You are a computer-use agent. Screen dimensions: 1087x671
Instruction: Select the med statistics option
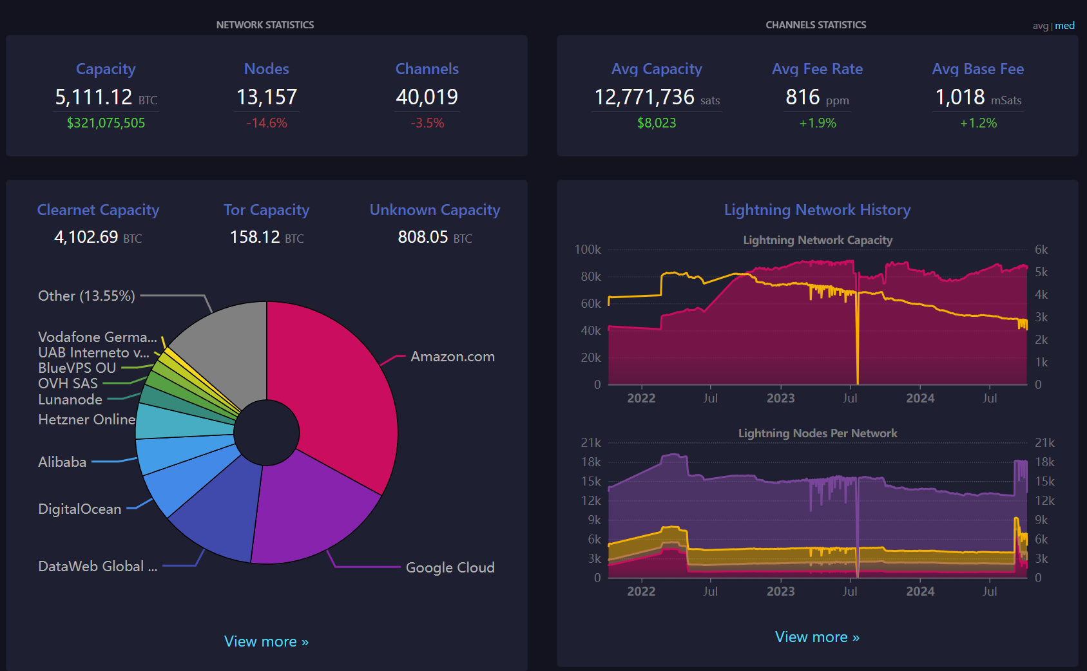pos(1064,26)
